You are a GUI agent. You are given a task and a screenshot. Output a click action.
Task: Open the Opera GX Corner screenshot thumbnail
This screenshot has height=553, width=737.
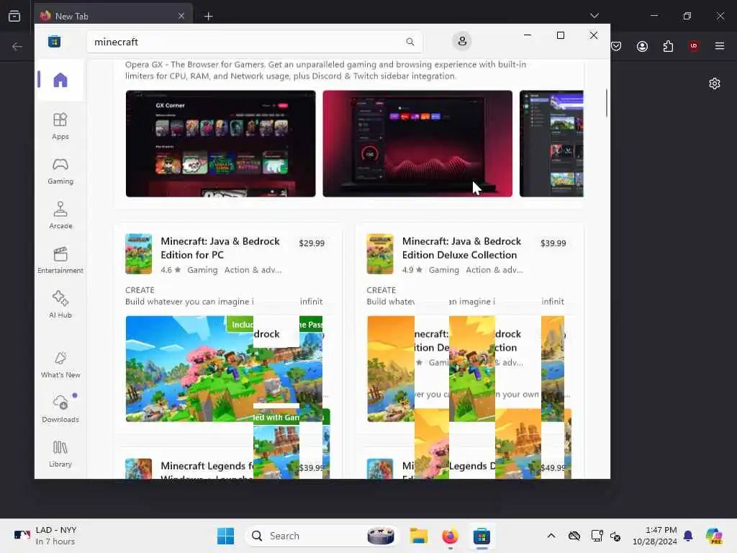pyautogui.click(x=220, y=143)
